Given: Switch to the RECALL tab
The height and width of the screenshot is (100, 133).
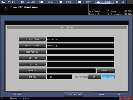Looking at the screenshot, I should tap(48, 2).
